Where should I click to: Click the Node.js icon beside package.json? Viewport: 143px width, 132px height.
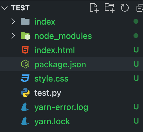[25, 64]
